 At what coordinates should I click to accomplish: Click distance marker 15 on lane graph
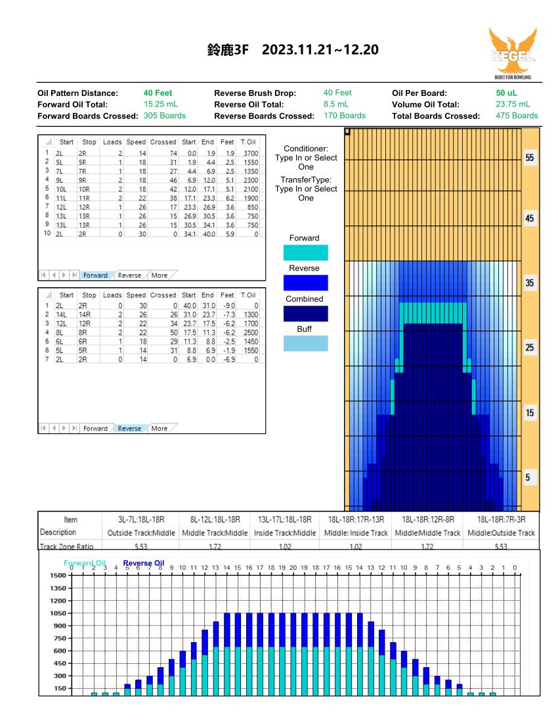point(530,413)
